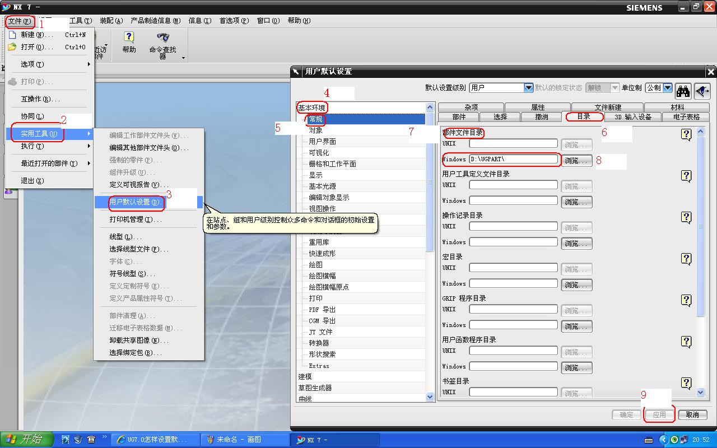The height and width of the screenshot is (448, 717).
Task: Click the directory panel scrollbar up arrow
Action: point(701,132)
